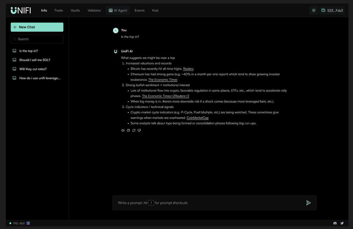Send the prompt with arrow icon
The image size is (353, 229).
[308, 203]
